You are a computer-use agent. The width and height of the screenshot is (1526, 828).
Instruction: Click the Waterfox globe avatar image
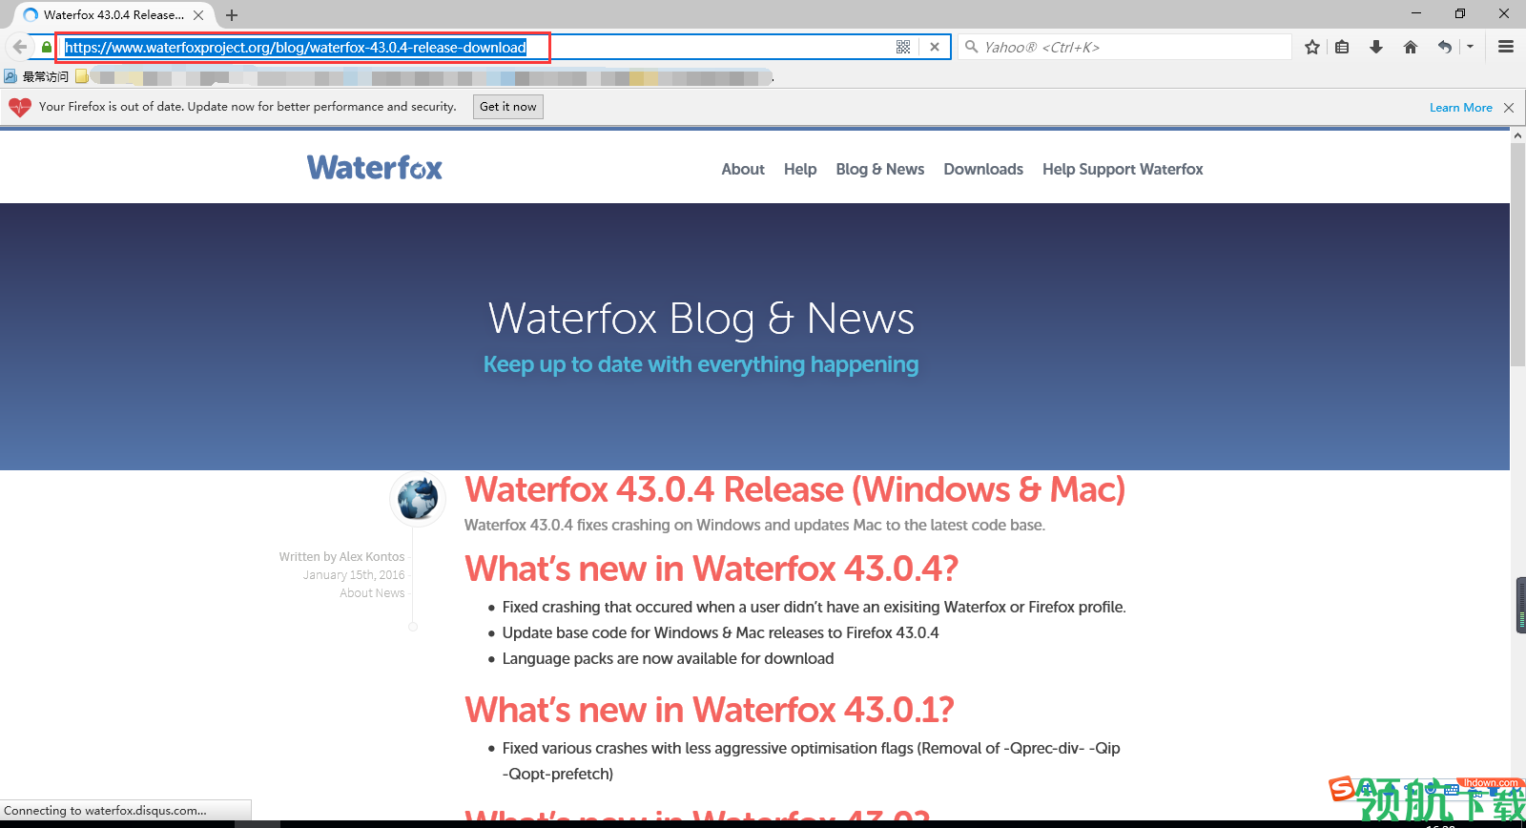pyautogui.click(x=418, y=499)
